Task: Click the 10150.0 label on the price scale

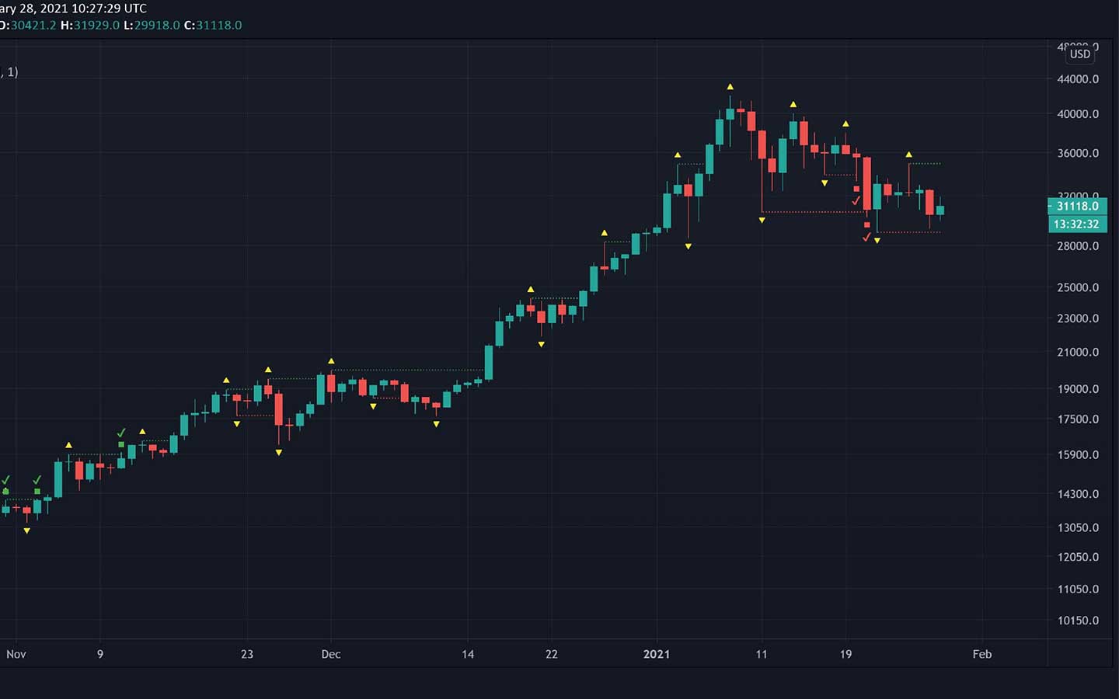Action: pyautogui.click(x=1078, y=621)
